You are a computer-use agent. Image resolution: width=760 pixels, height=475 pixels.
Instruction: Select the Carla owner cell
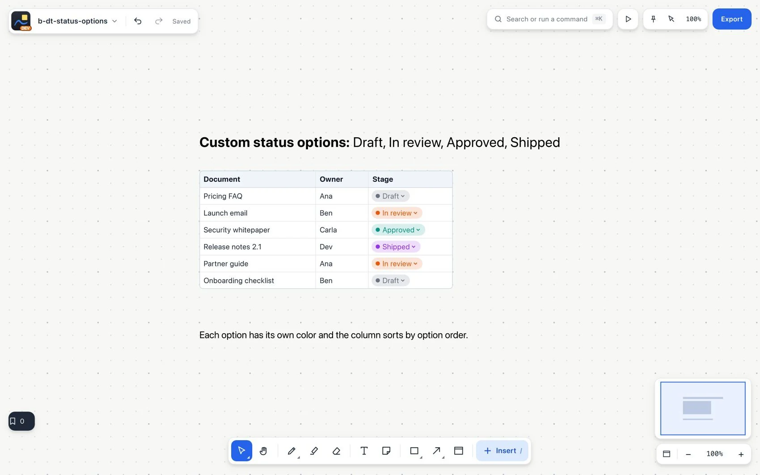[x=342, y=230]
